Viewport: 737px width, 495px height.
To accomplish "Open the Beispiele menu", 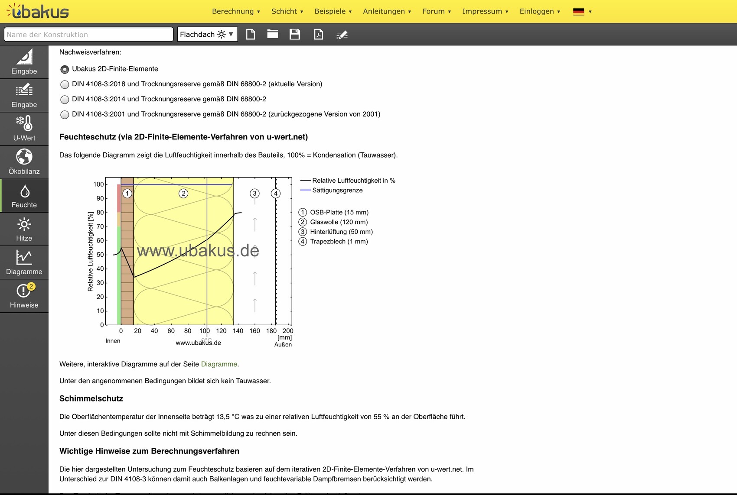I will [333, 11].
